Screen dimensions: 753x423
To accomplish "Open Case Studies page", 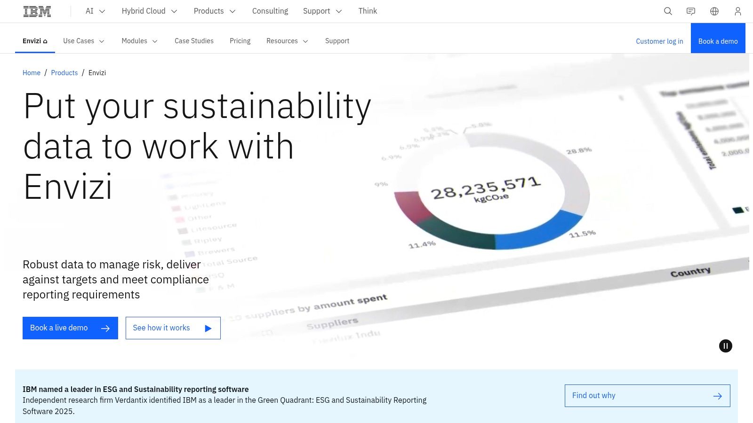I will click(x=194, y=41).
